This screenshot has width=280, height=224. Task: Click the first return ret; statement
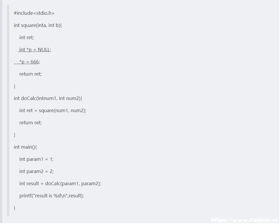[30, 74]
